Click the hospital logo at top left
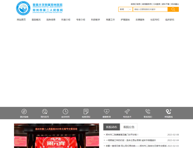Screen dimensions: 193x148 (x=39, y=8)
